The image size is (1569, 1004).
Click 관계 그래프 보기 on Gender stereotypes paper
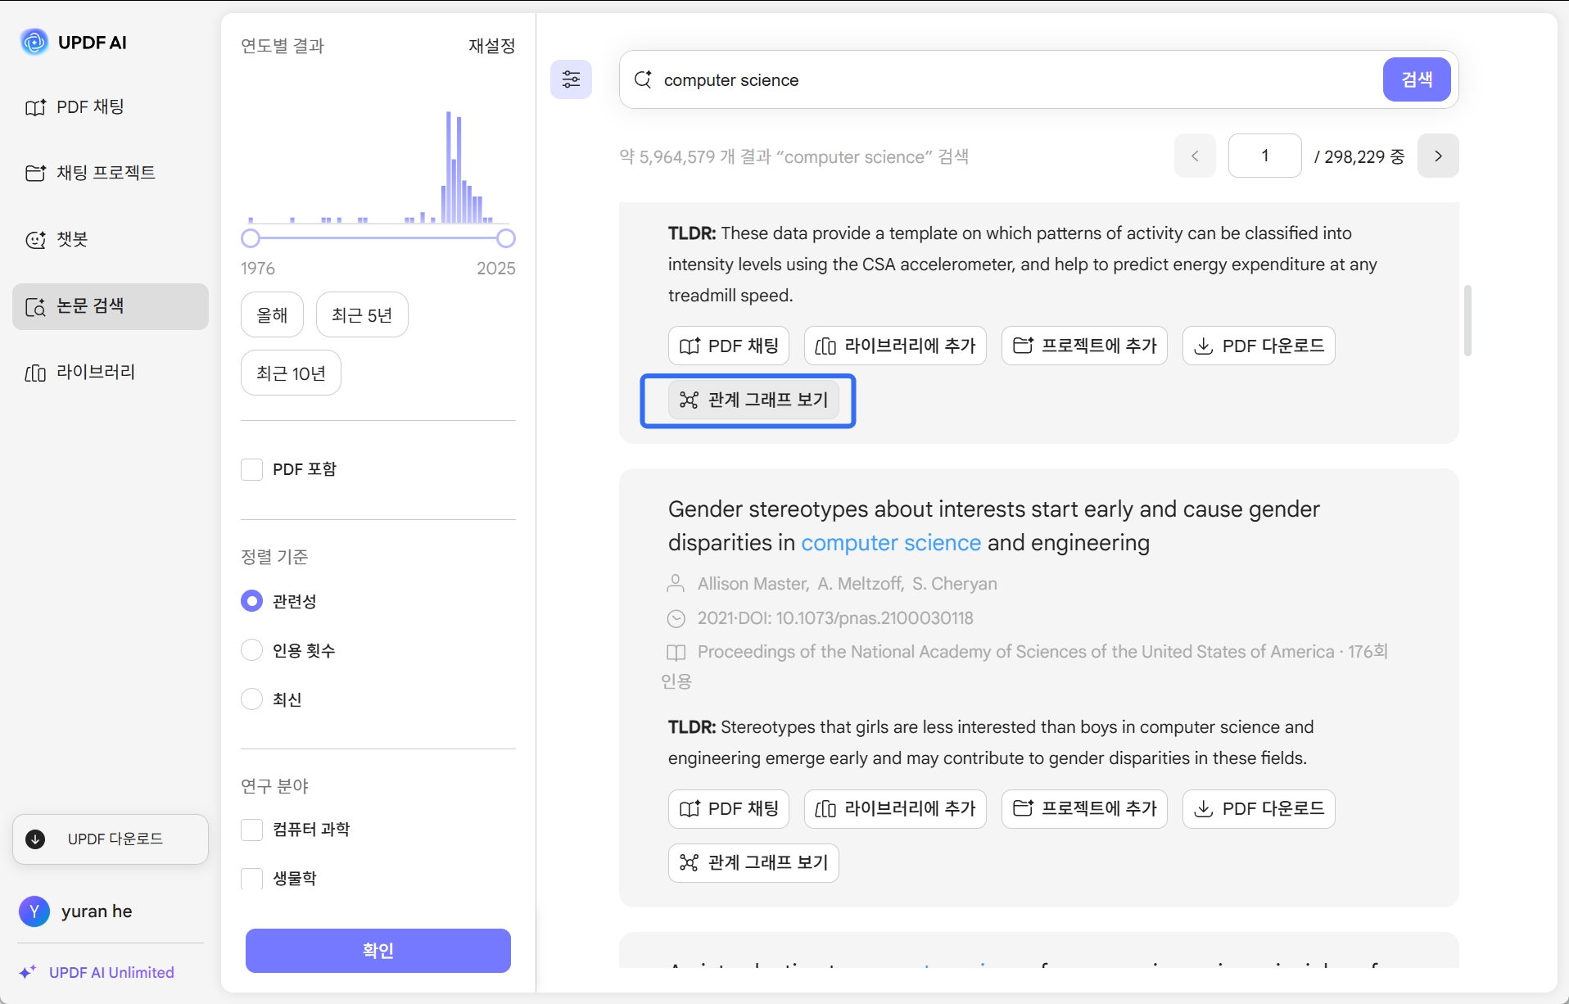click(753, 863)
